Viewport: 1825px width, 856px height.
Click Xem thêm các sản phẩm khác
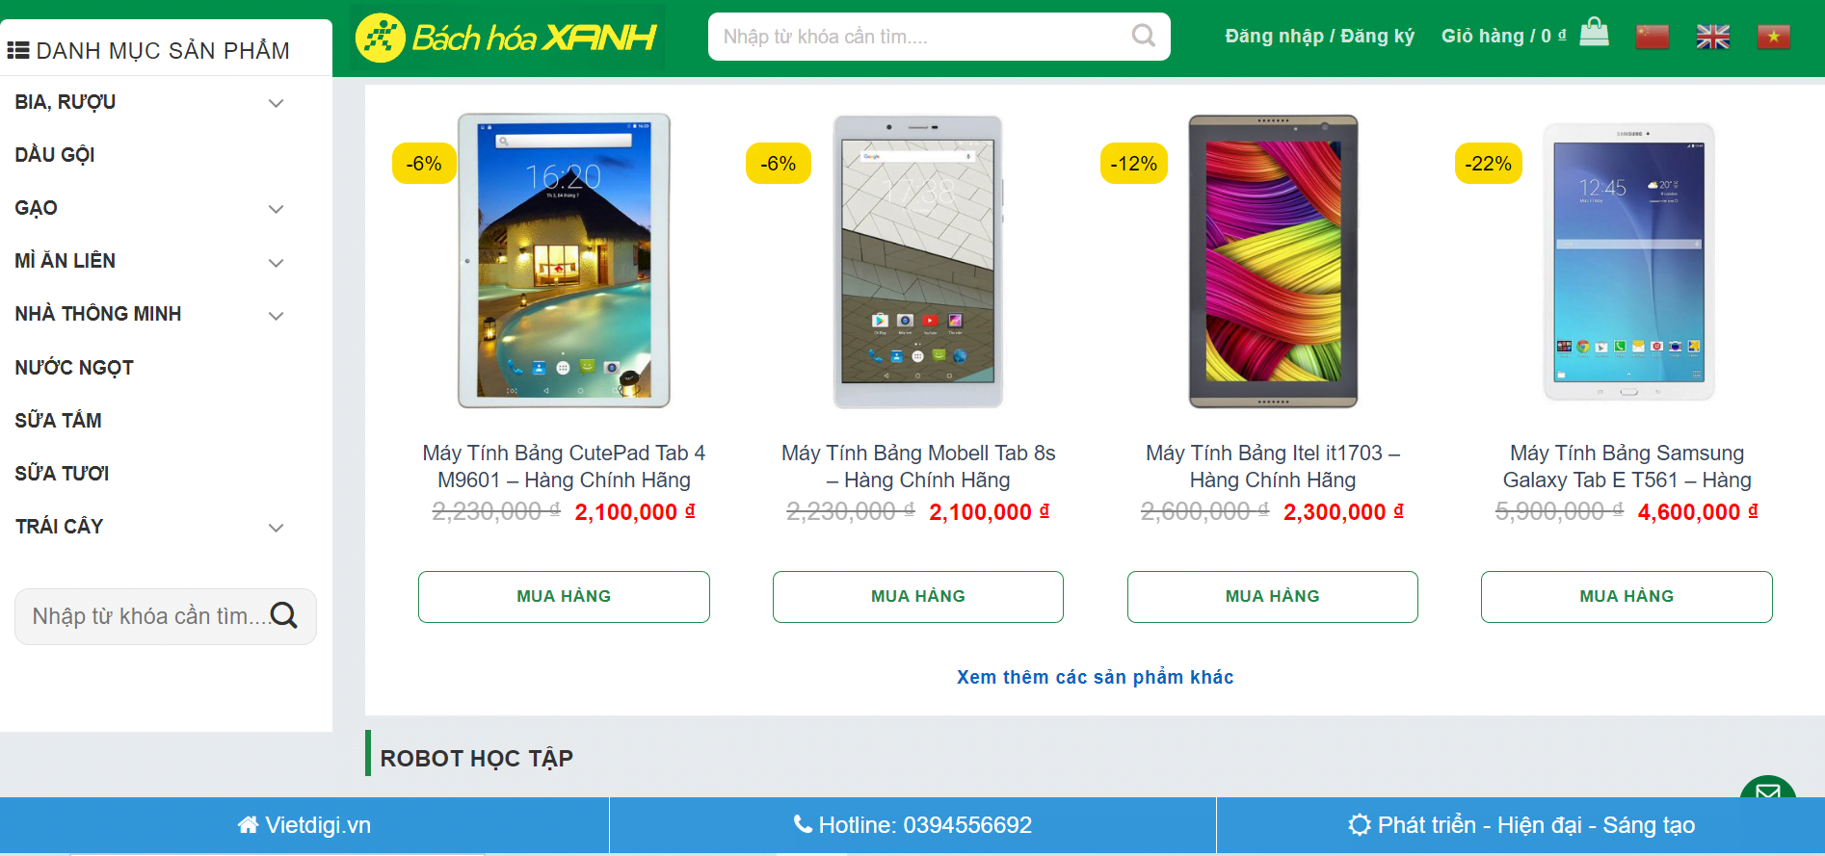point(1095,677)
